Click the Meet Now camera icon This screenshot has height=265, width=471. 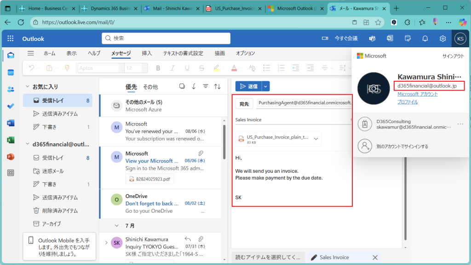click(325, 39)
